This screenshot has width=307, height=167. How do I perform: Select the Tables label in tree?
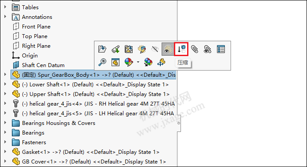pyautogui.click(x=30, y=7)
